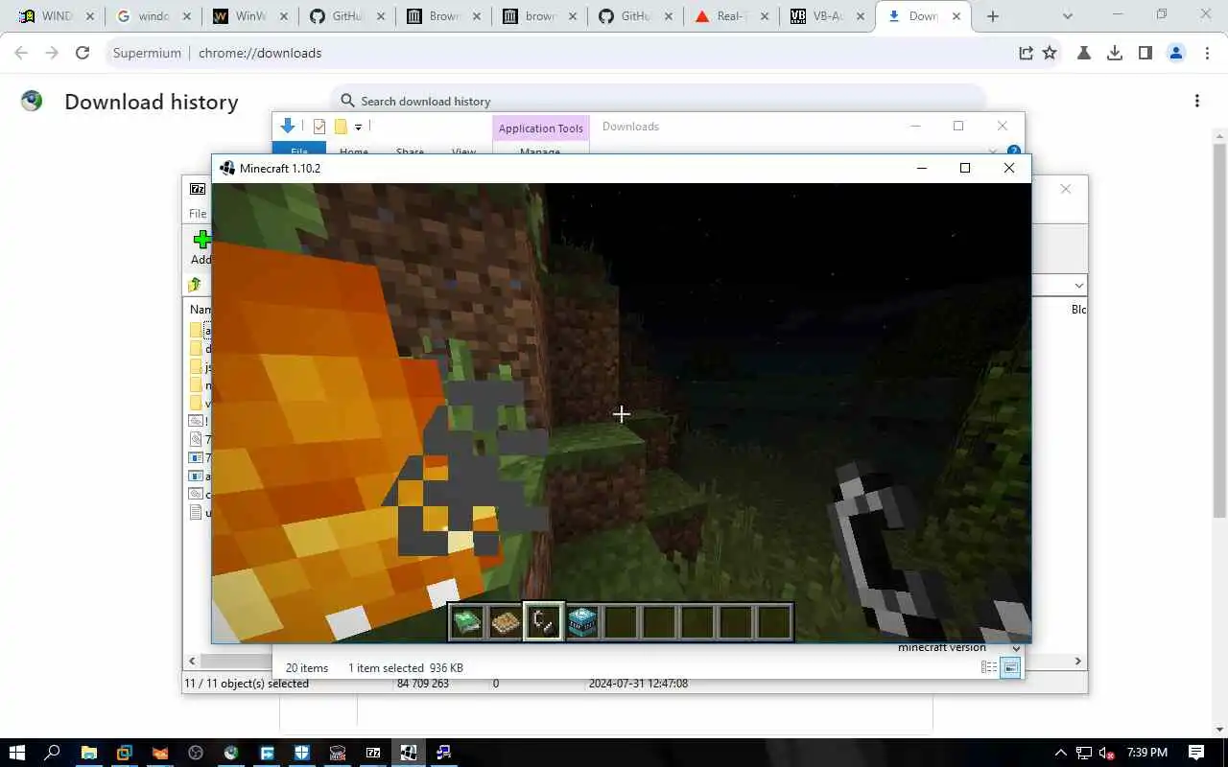The image size is (1228, 767).
Task: Click the 7-Zip Add button
Action: (x=201, y=247)
